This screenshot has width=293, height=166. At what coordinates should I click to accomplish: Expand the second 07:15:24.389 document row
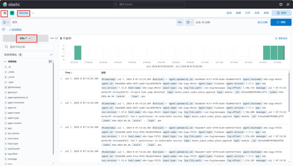(61, 103)
